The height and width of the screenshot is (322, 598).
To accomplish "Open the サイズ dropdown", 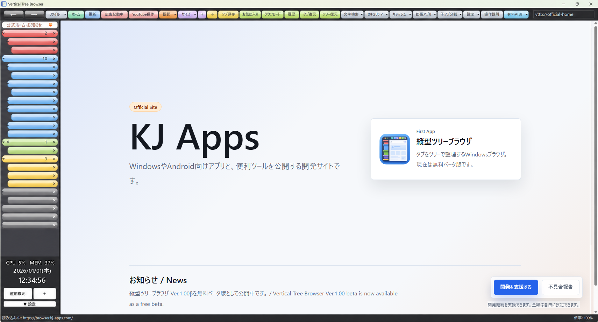I will pyautogui.click(x=187, y=14).
